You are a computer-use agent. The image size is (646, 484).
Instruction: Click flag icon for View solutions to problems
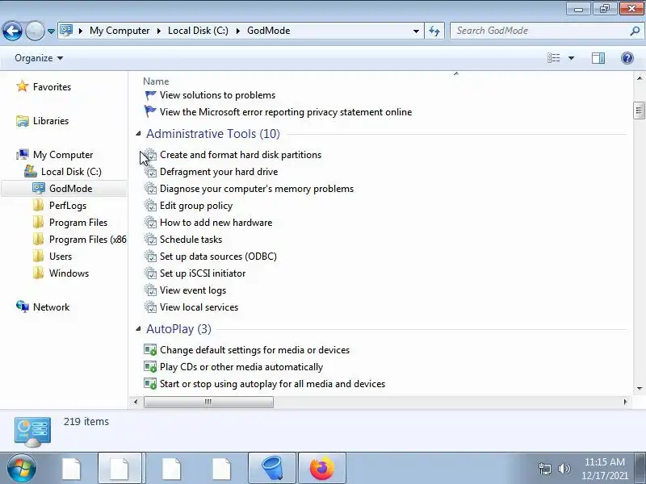(x=150, y=95)
